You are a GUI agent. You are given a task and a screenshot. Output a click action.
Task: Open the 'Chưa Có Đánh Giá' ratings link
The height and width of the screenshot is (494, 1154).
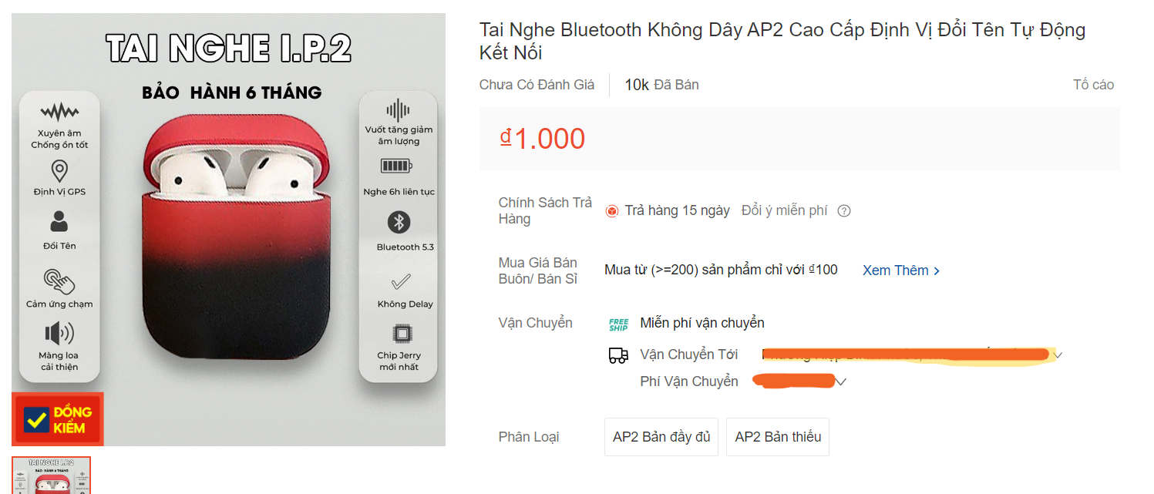pos(537,85)
